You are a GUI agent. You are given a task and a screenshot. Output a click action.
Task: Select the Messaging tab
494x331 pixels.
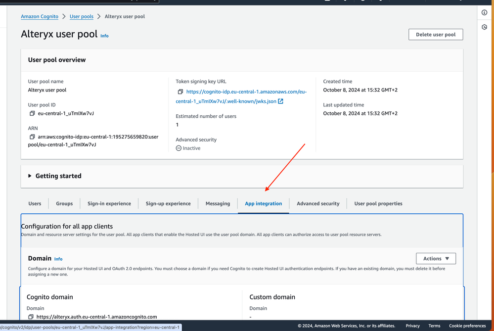[218, 204]
